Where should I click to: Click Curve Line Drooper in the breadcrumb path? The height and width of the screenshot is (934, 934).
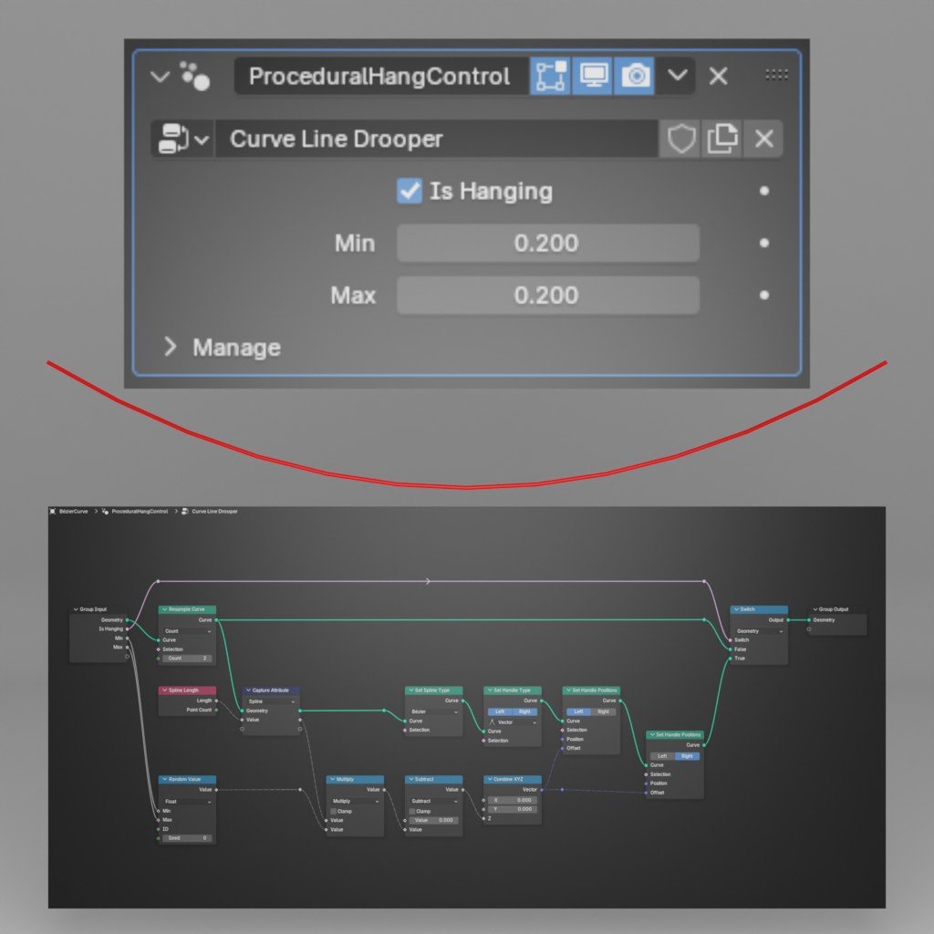[214, 511]
